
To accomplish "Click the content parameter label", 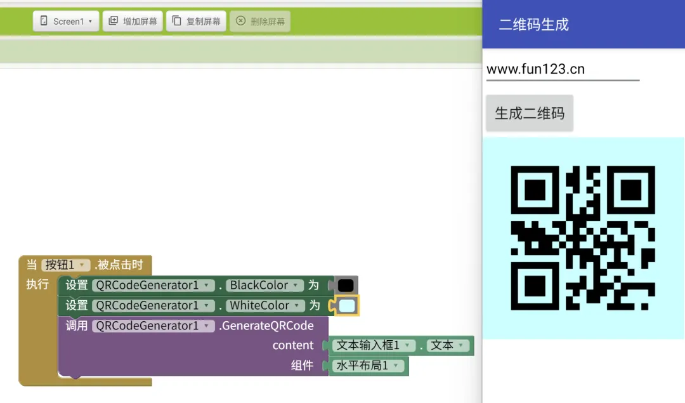I will click(293, 345).
